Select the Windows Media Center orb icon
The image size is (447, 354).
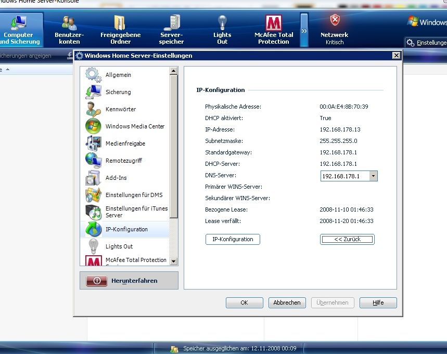(93, 126)
